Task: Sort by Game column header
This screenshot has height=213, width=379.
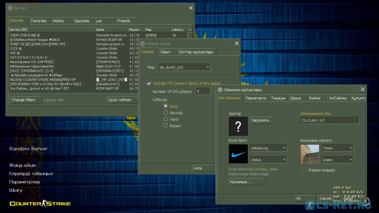Action: pos(111,30)
